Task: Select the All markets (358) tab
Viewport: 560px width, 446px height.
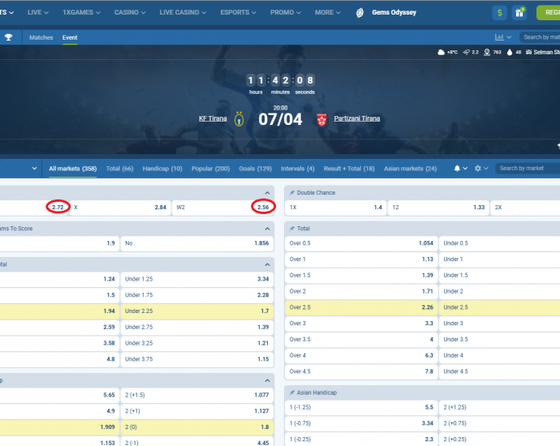Action: 73,169
